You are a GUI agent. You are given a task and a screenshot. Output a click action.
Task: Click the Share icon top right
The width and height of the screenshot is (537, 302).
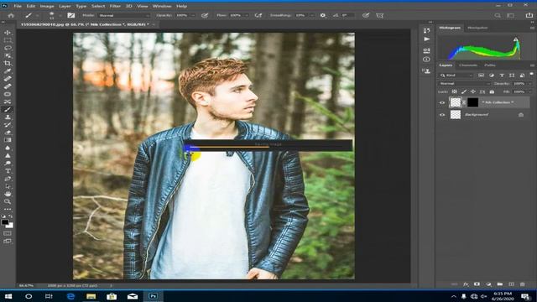529,15
